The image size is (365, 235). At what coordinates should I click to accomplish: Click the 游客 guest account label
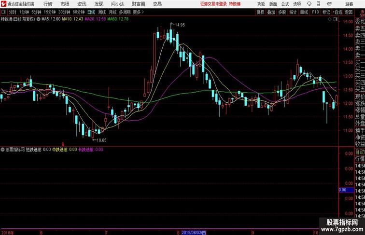pyautogui.click(x=349, y=4)
